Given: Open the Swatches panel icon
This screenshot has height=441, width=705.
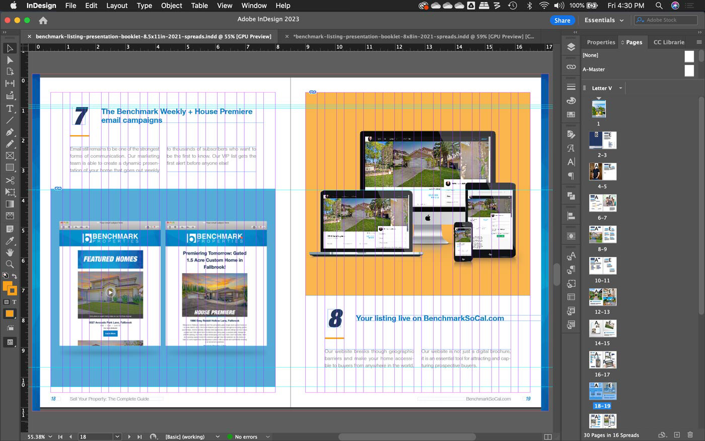Looking at the screenshot, I should coord(571,114).
